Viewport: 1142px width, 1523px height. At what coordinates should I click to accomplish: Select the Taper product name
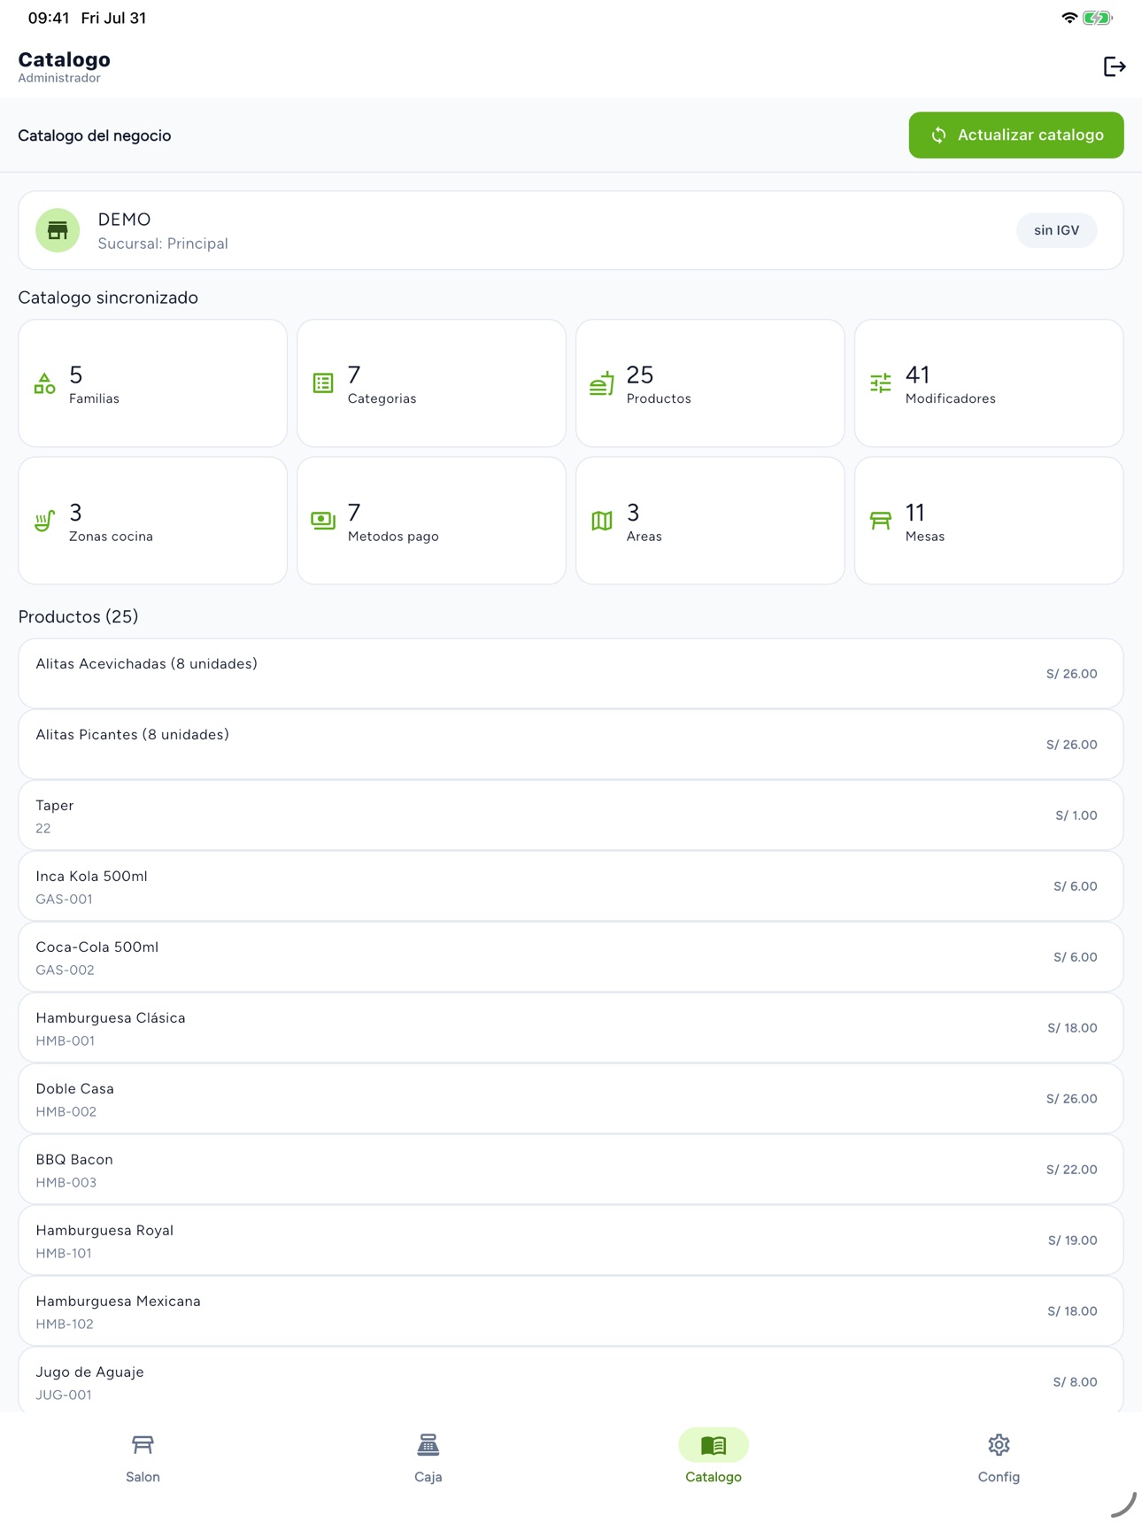click(x=55, y=805)
